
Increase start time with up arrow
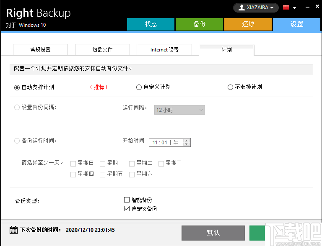pyautogui.click(x=186, y=141)
